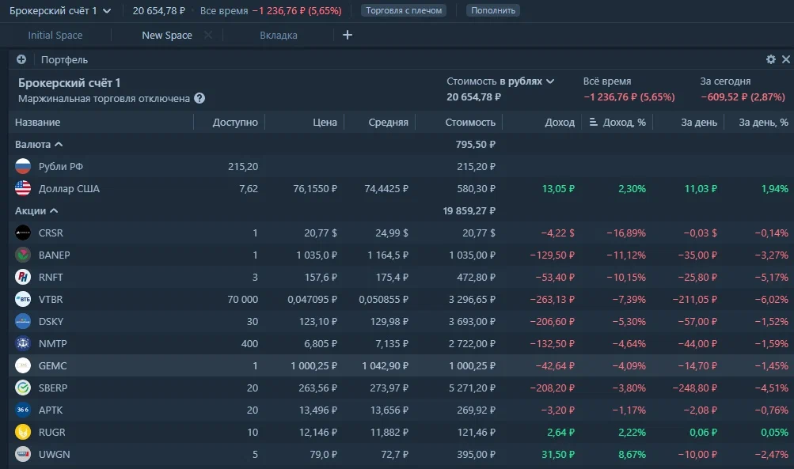
Task: Open the Брокерский счёт 1 account dropdown
Action: [60, 10]
